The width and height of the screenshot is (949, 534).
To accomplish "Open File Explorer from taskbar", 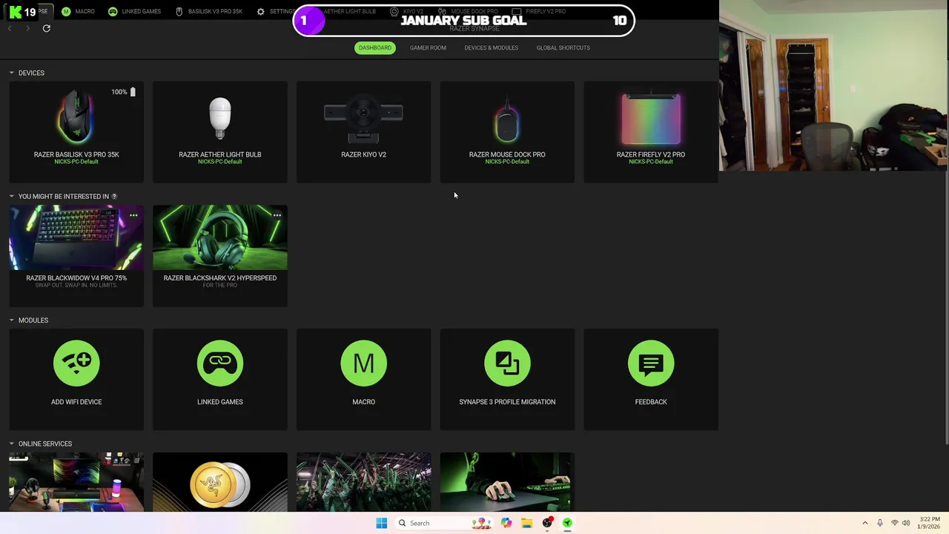I will click(526, 523).
